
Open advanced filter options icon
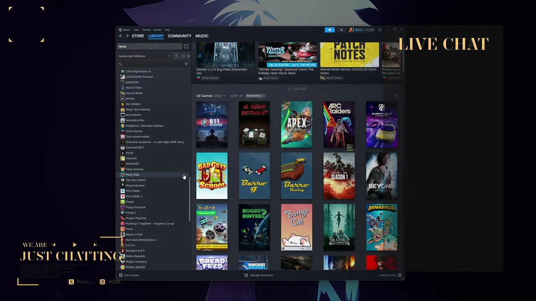[x=186, y=64]
